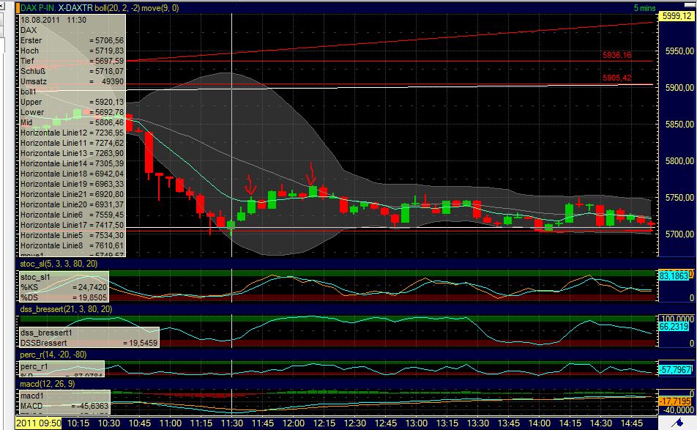697x430 pixels.
Task: Click the 14:30 time axis label
Action: point(600,423)
